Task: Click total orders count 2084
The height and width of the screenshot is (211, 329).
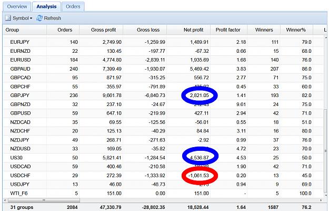Action: (x=72, y=207)
